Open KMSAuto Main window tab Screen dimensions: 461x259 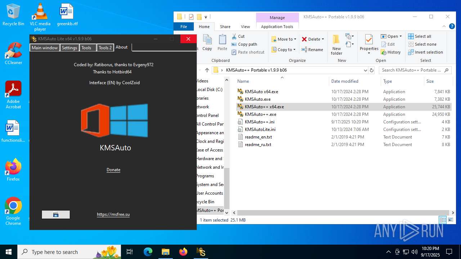point(45,47)
